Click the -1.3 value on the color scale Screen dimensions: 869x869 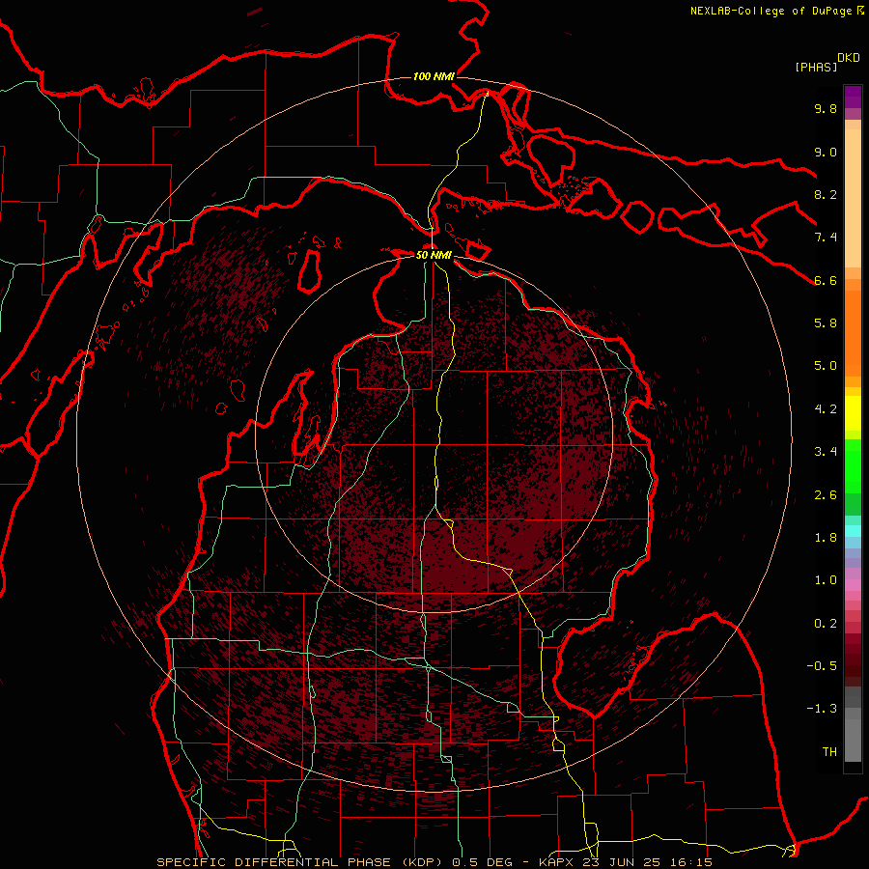(x=822, y=709)
